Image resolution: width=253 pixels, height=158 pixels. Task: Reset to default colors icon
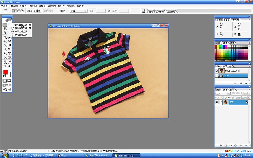tap(4, 76)
